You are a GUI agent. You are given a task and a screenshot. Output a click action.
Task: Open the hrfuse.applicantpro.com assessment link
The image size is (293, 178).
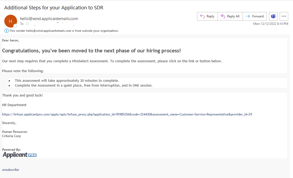point(127,114)
